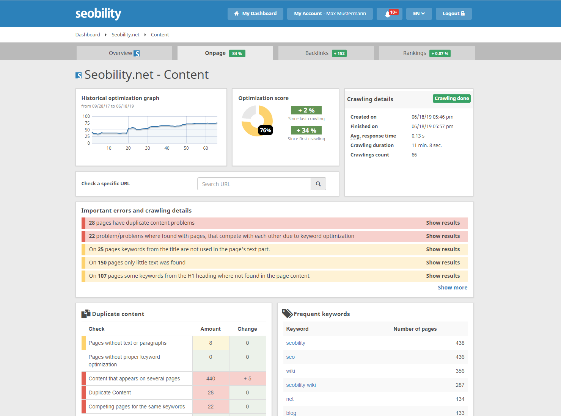Open the seobility wiki keyword link
Viewport: 561px width, 416px height.
(x=301, y=385)
